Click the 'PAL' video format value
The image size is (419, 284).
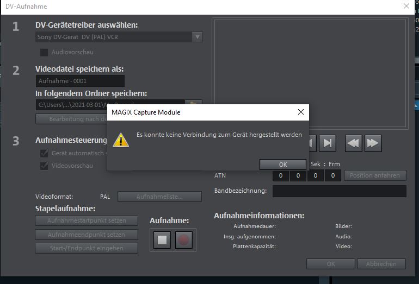(105, 197)
